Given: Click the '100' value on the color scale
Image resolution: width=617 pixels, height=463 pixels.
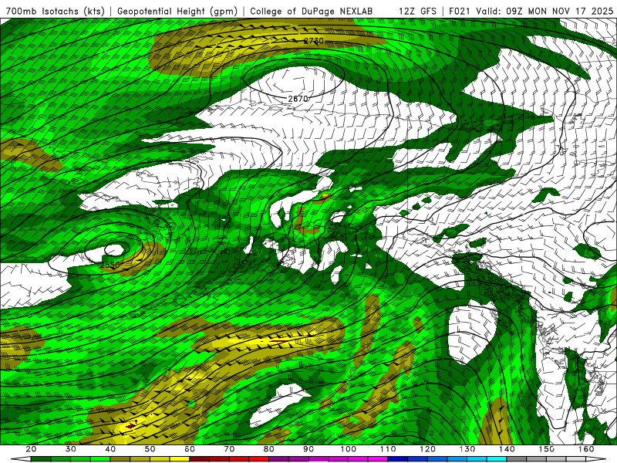Looking at the screenshot, I should click(x=349, y=449).
